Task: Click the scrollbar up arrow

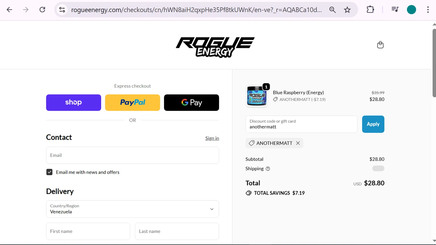Action: point(434,24)
